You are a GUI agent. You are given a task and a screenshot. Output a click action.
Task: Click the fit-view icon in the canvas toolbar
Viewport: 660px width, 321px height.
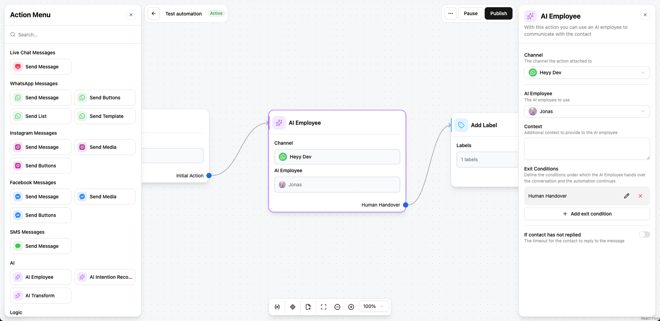323,307
